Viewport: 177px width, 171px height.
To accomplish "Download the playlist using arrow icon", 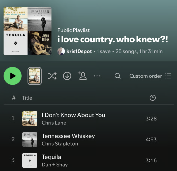I will [67, 76].
